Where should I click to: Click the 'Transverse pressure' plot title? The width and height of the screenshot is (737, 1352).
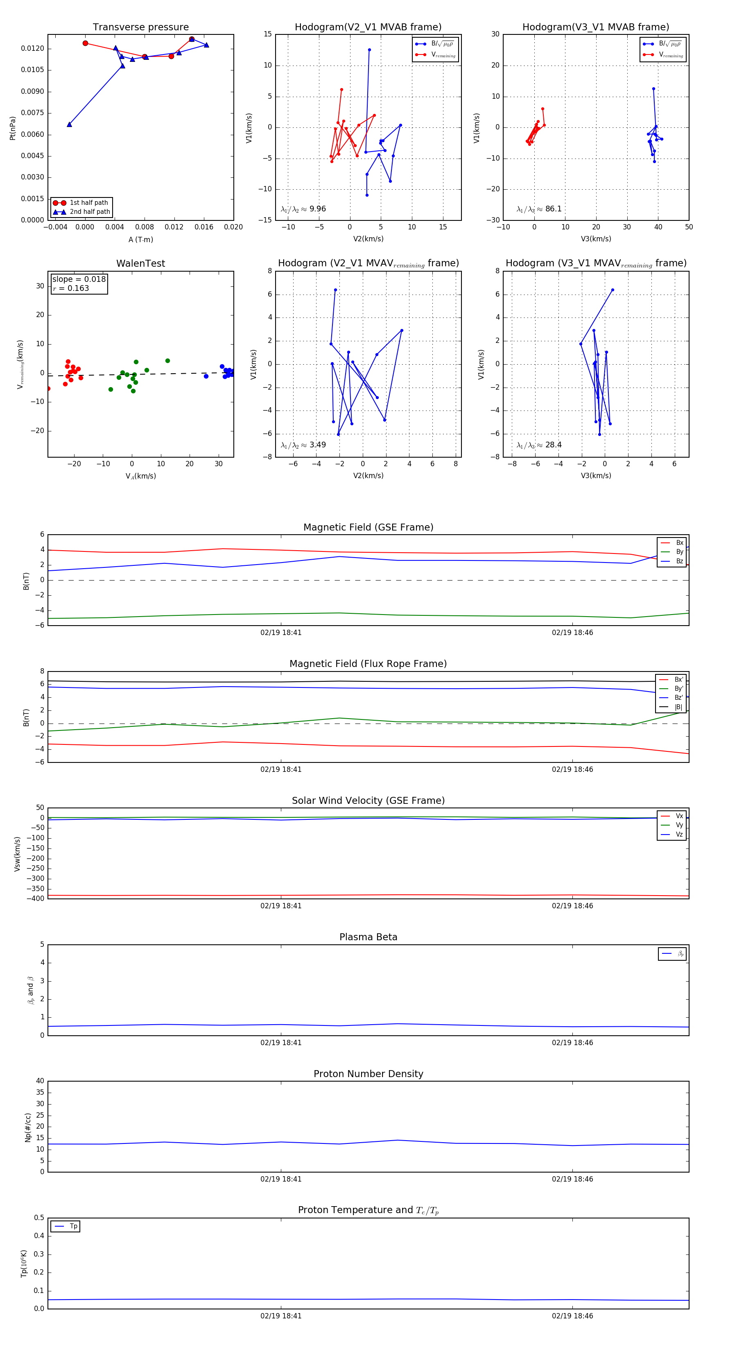(140, 27)
